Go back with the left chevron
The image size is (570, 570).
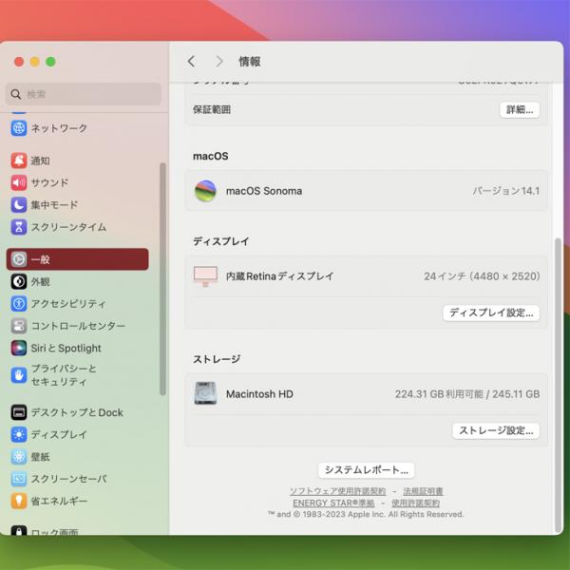[191, 62]
